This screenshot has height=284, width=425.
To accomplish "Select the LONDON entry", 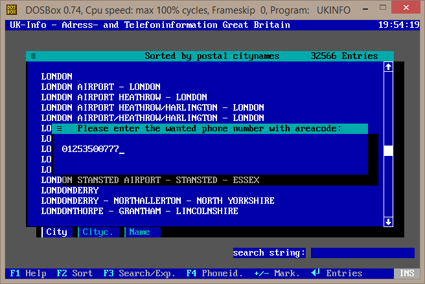I will point(56,76).
